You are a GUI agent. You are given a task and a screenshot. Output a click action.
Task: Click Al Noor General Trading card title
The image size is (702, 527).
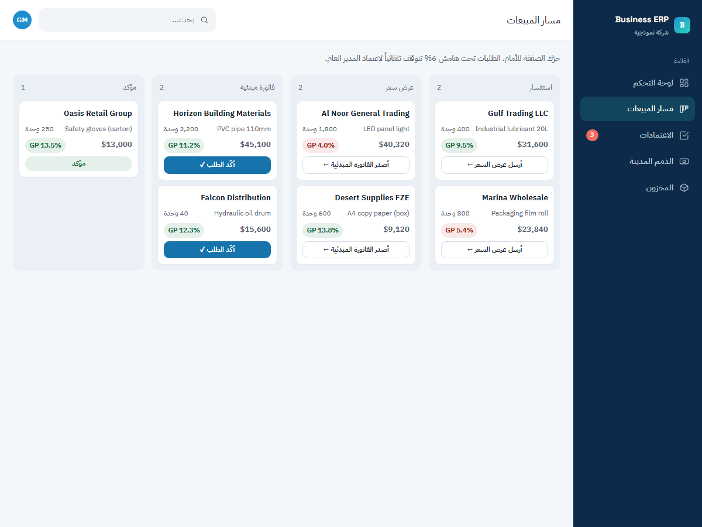(x=366, y=114)
